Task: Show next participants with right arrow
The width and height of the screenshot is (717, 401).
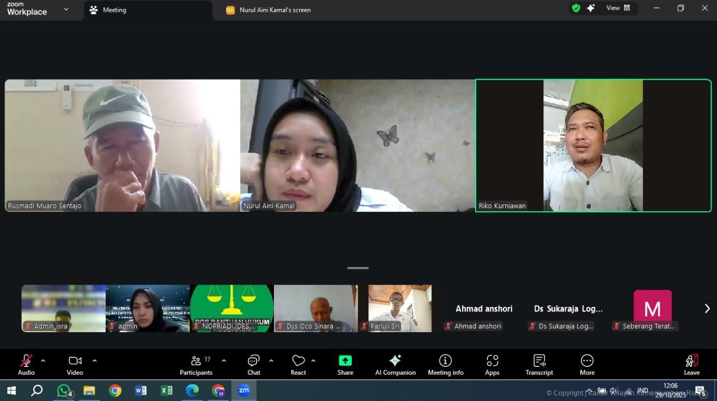Action: point(707,309)
